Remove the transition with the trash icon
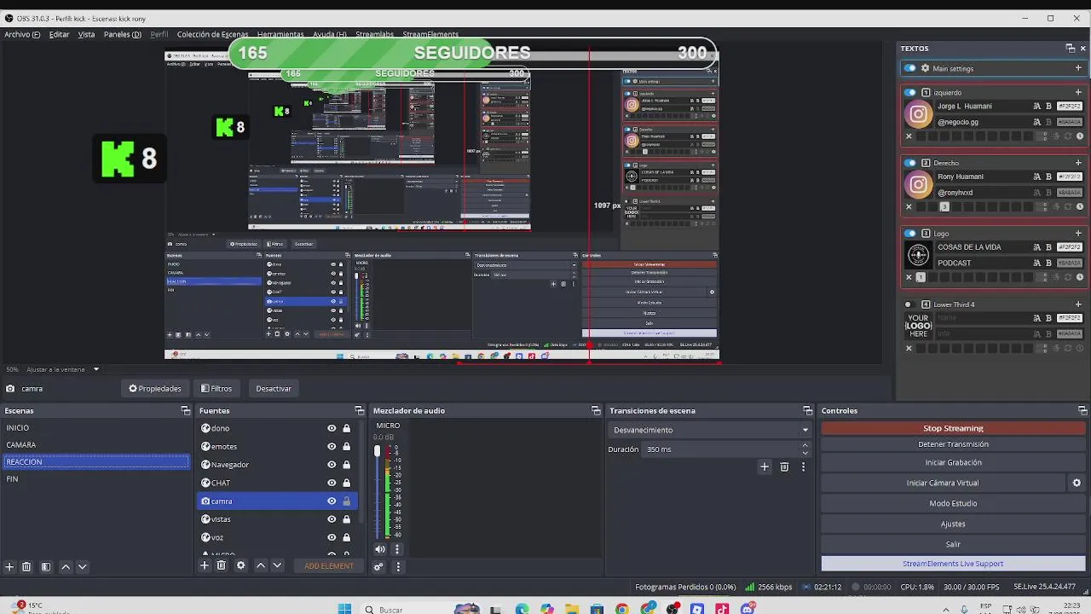This screenshot has width=1091, height=614. pyautogui.click(x=784, y=466)
